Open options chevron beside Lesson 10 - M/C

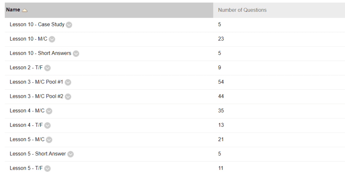(52, 39)
